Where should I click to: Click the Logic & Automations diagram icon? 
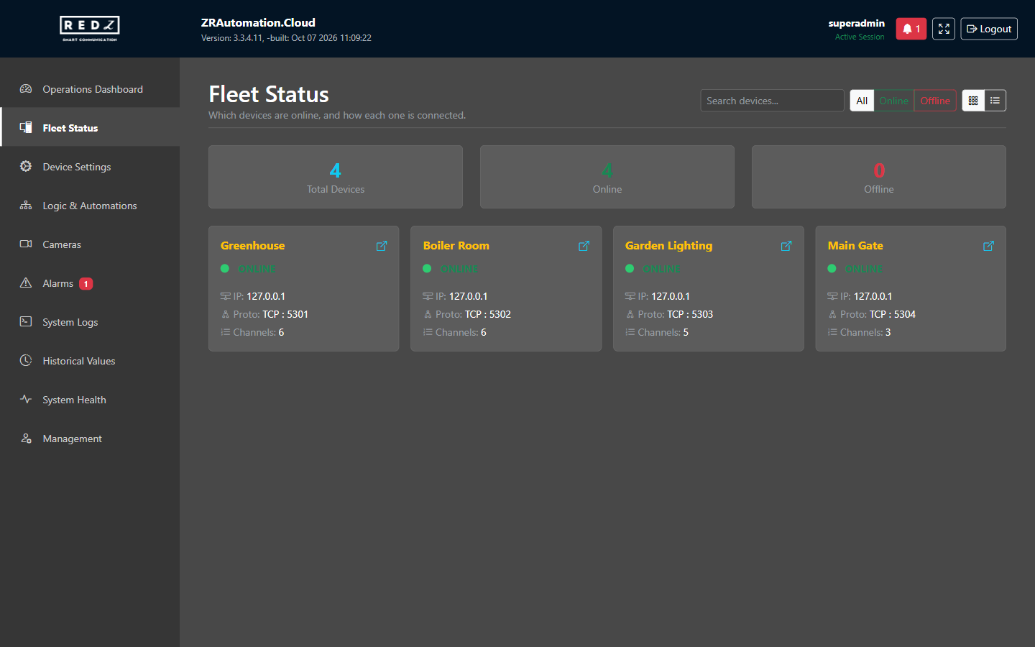[26, 206]
